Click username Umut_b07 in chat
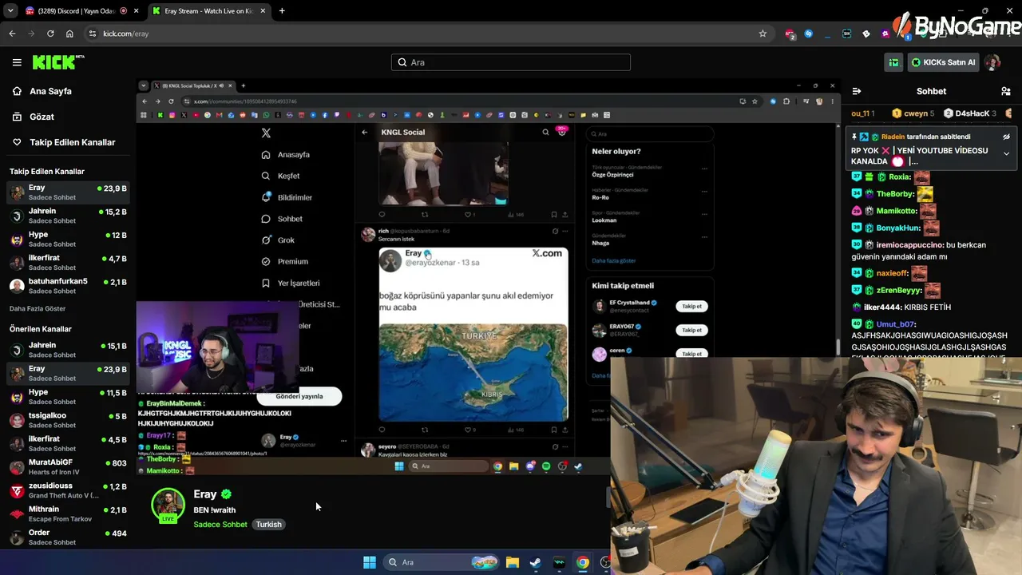Viewport: 1022px width, 575px height. pos(895,324)
